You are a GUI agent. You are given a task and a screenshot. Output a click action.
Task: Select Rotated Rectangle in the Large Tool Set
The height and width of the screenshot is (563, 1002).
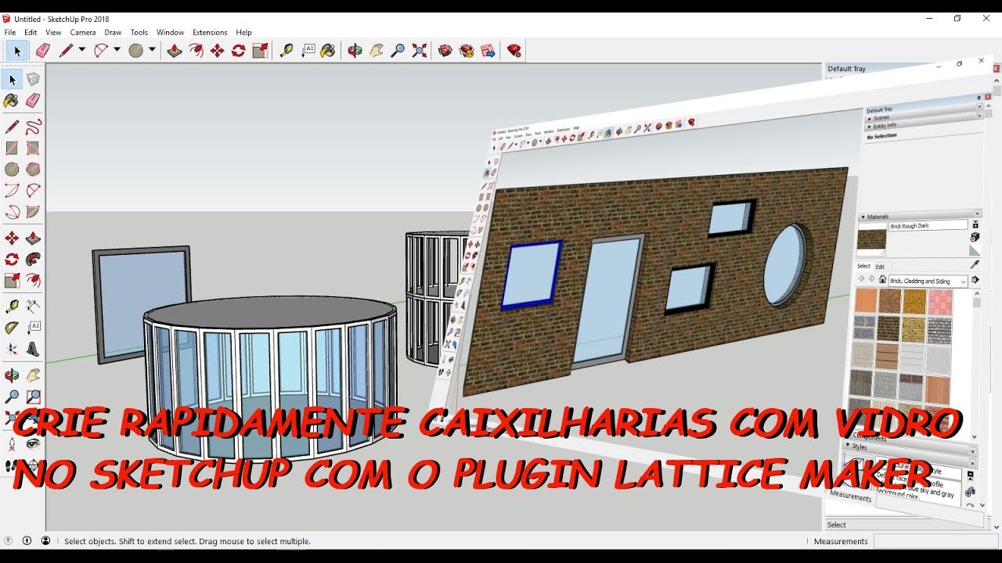[33, 148]
